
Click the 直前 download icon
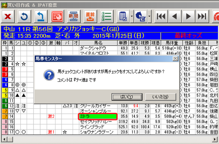coord(90,16)
